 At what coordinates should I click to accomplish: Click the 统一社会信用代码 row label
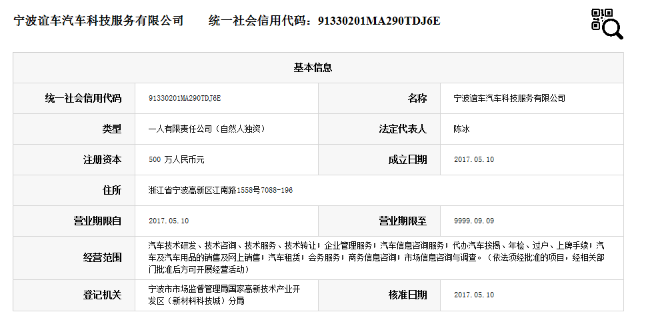83,98
